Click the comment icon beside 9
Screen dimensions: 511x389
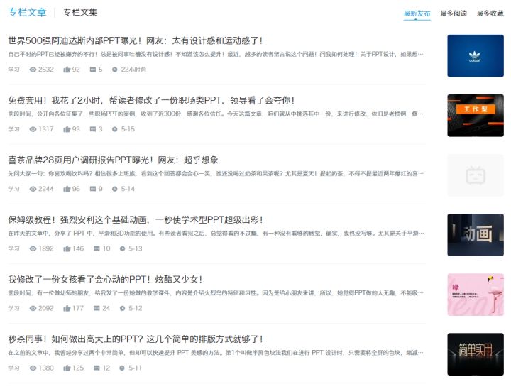(x=93, y=189)
